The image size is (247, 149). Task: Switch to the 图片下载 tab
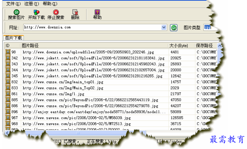click(14, 38)
